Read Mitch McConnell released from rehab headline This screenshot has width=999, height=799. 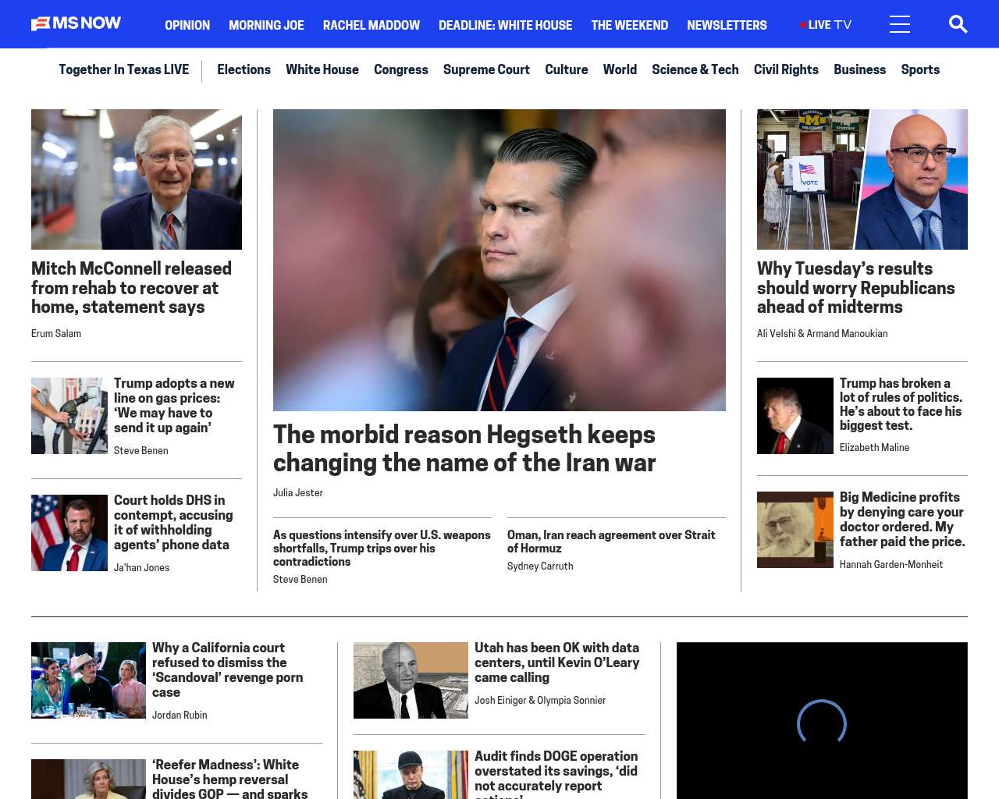coord(131,288)
